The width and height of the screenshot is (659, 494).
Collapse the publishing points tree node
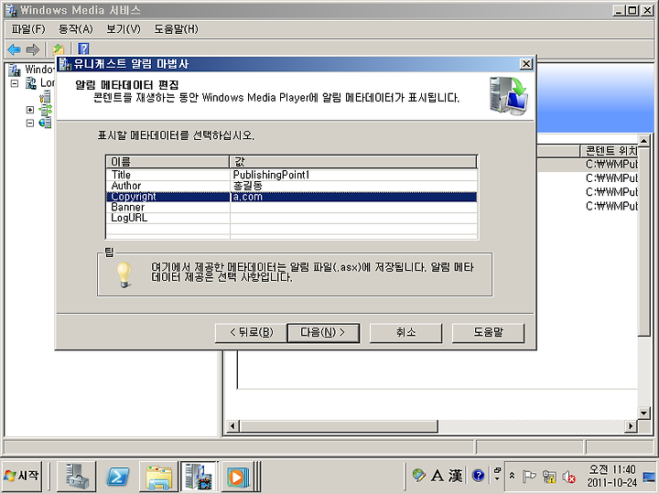coord(30,123)
